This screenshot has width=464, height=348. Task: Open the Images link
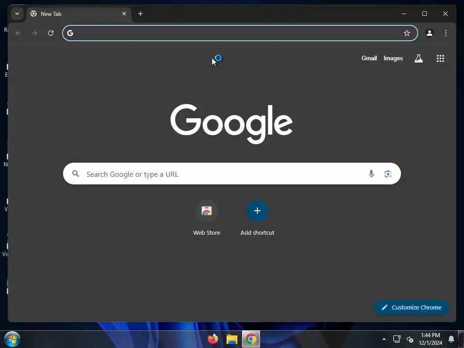[x=393, y=58]
